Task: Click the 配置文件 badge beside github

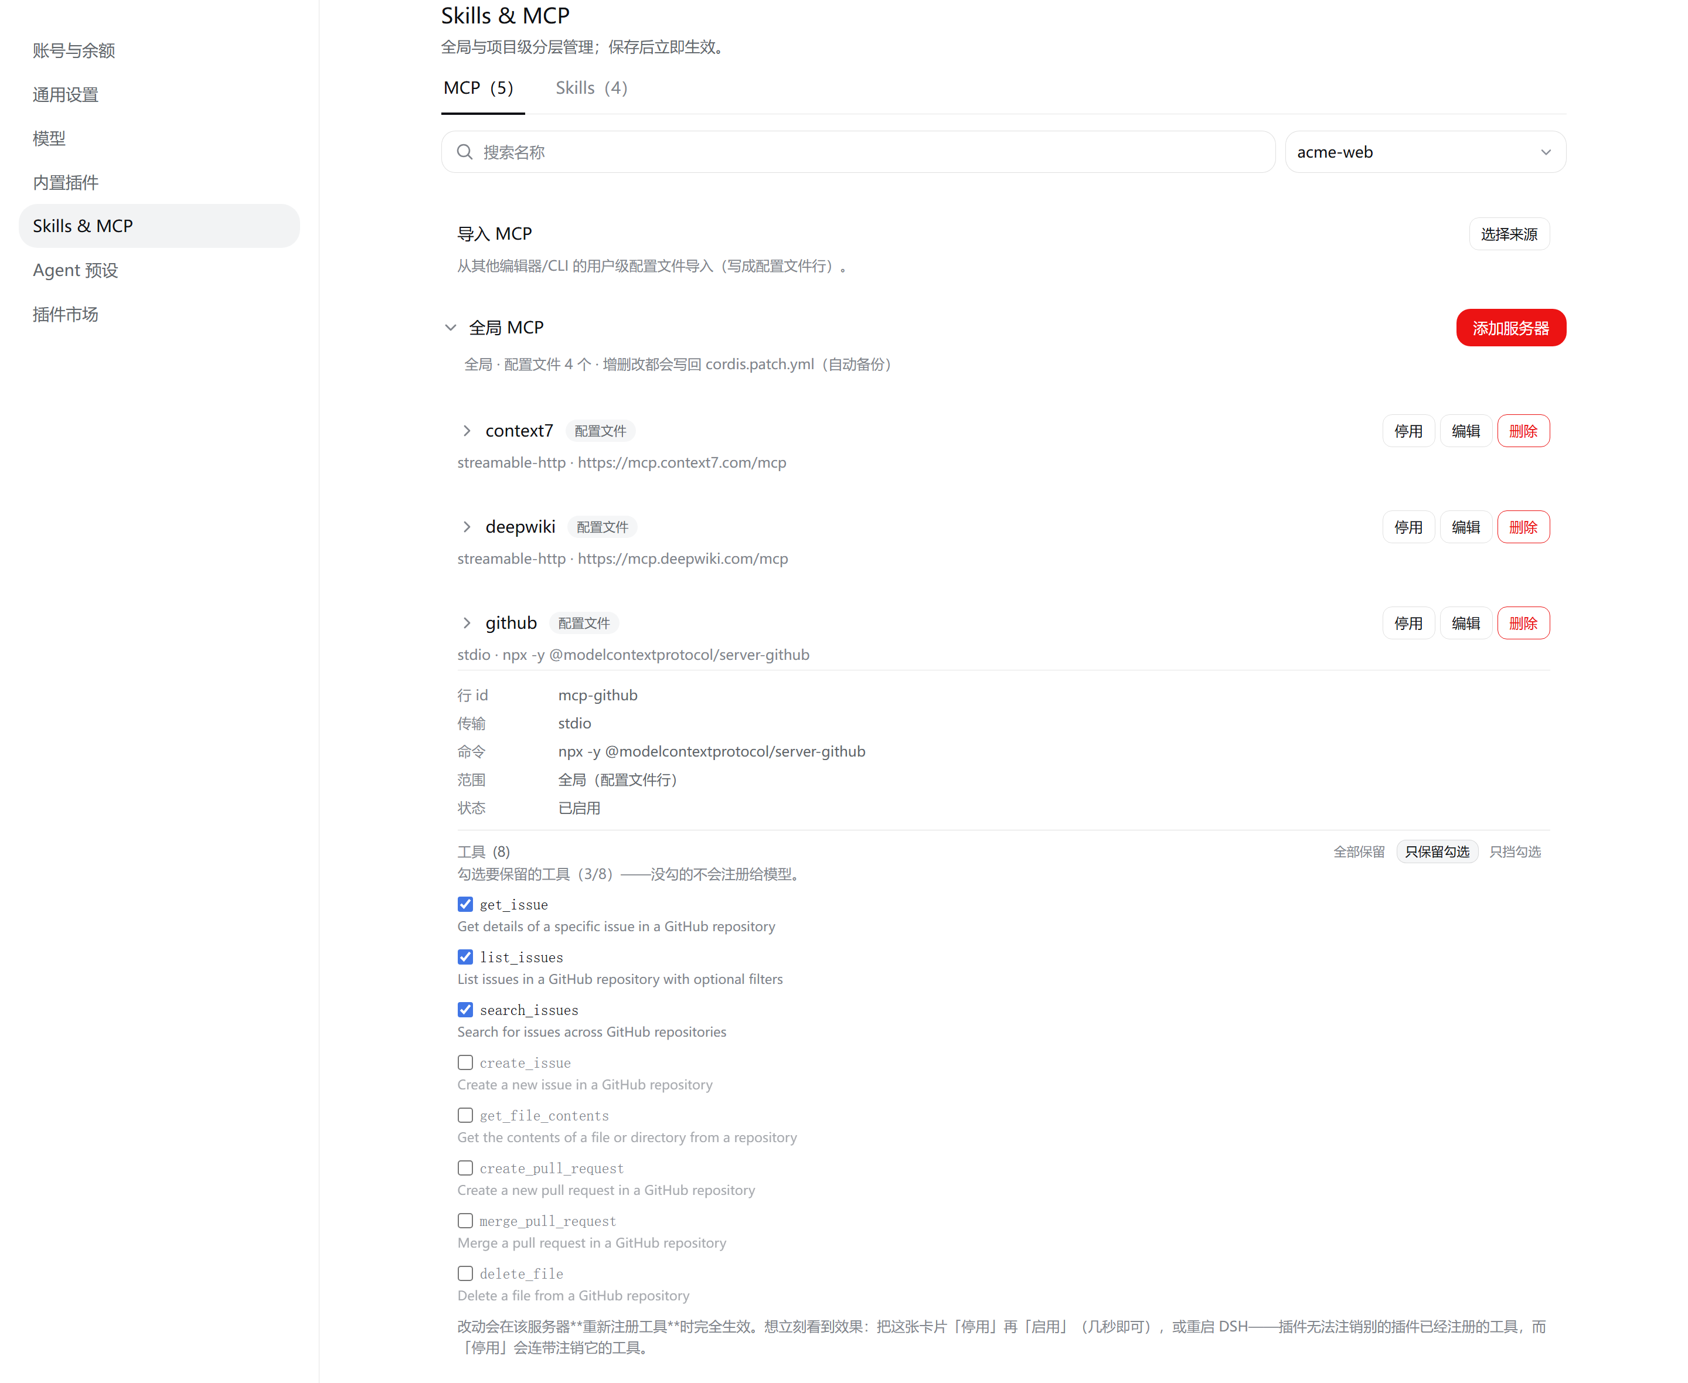Action: click(584, 623)
